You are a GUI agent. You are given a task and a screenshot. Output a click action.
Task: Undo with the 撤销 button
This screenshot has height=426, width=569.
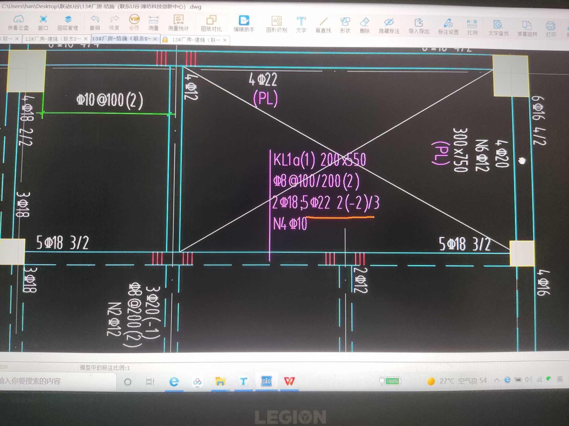(95, 23)
